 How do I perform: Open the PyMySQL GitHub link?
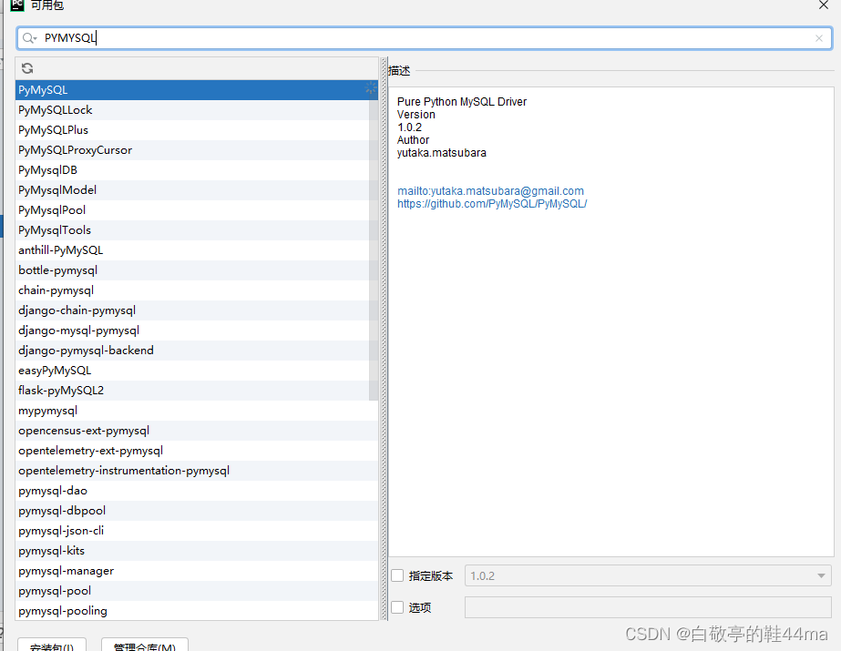coord(492,204)
